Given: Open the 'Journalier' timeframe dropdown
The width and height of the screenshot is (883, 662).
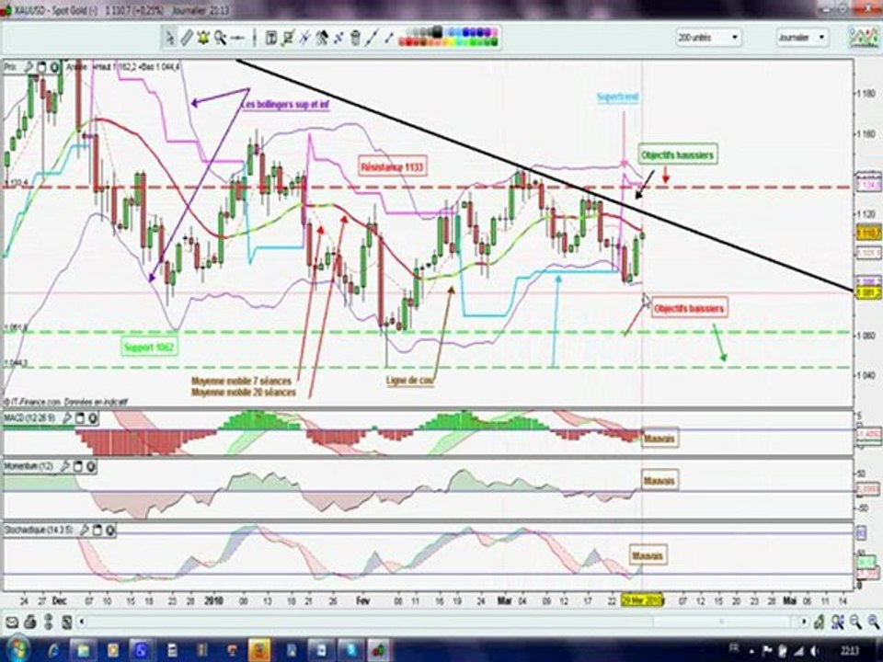Looking at the screenshot, I should pyautogui.click(x=802, y=37).
